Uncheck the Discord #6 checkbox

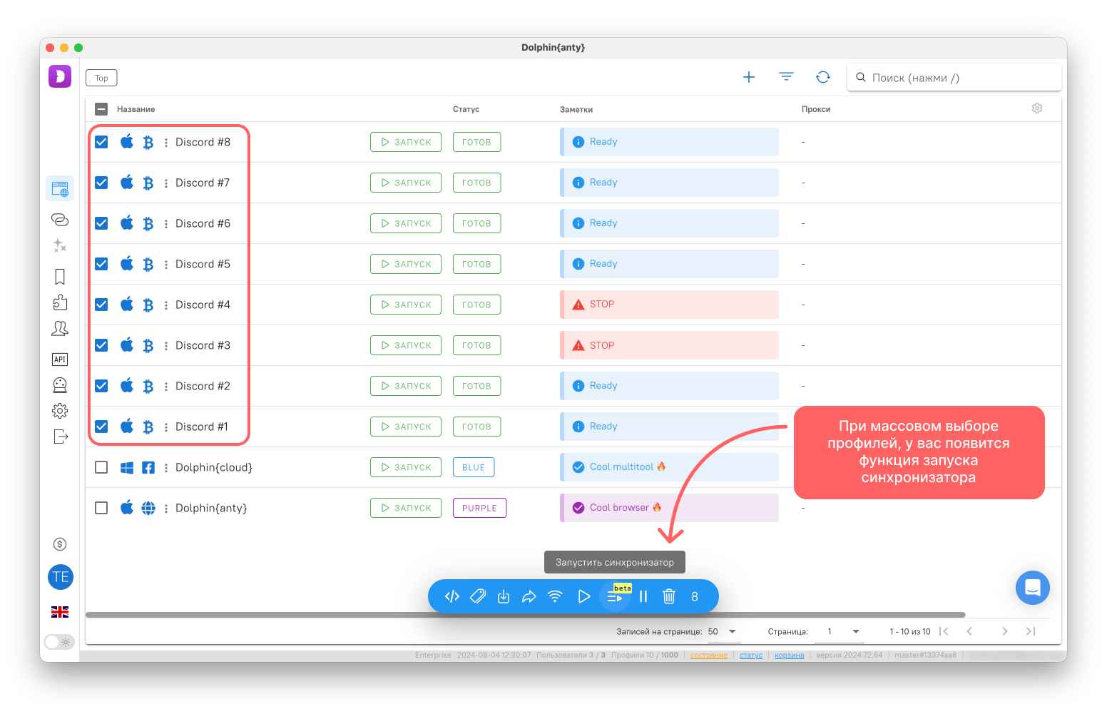click(x=101, y=223)
